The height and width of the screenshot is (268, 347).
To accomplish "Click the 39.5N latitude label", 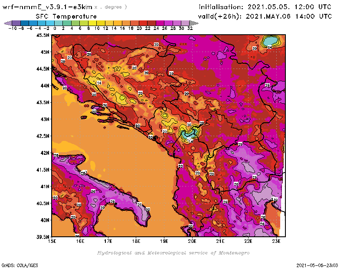I will (43, 237).
